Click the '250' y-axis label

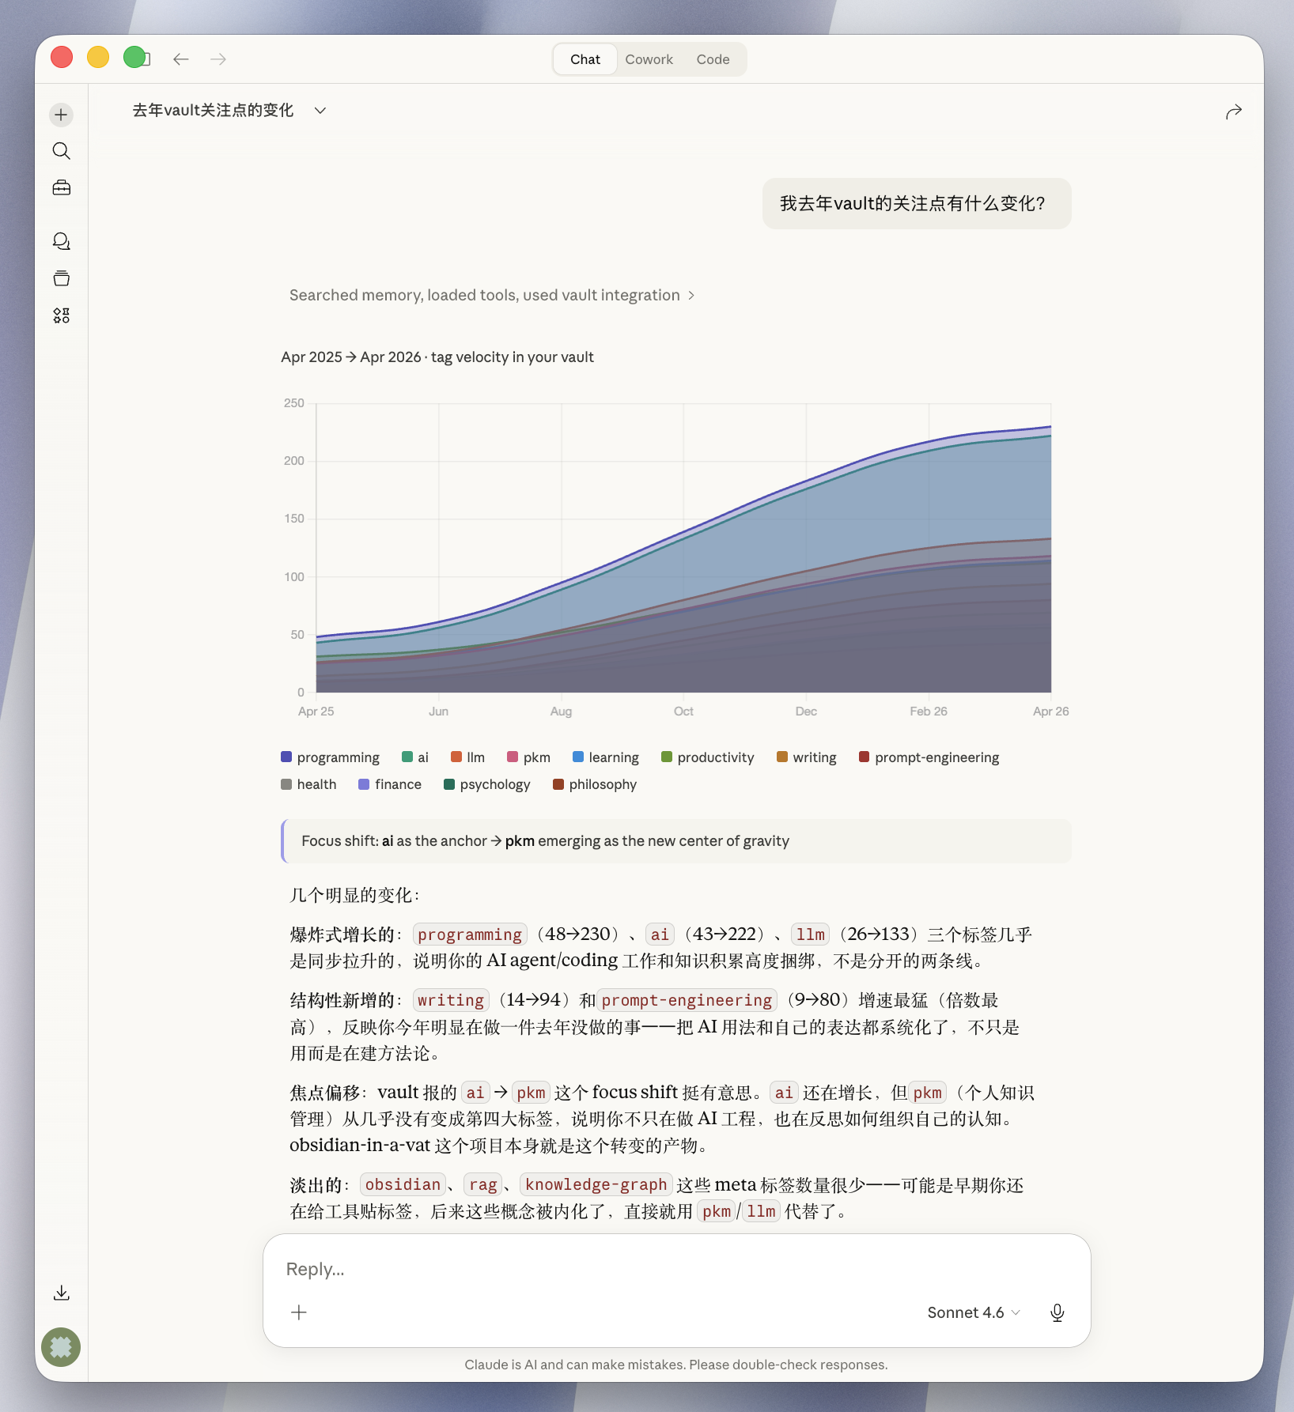(293, 403)
